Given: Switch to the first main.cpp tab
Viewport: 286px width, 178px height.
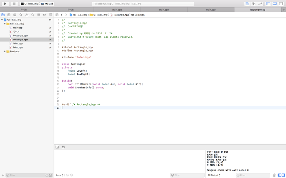Looking at the screenshot, I should pyautogui.click(x=117, y=10).
